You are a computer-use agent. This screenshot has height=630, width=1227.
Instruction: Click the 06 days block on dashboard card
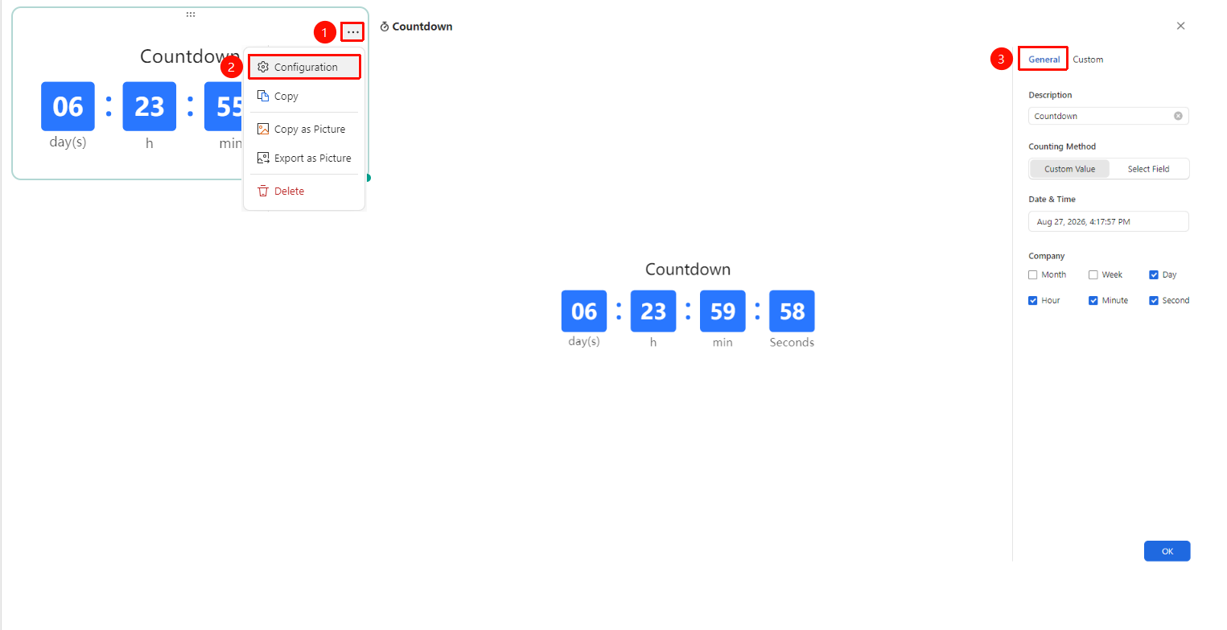pos(68,106)
